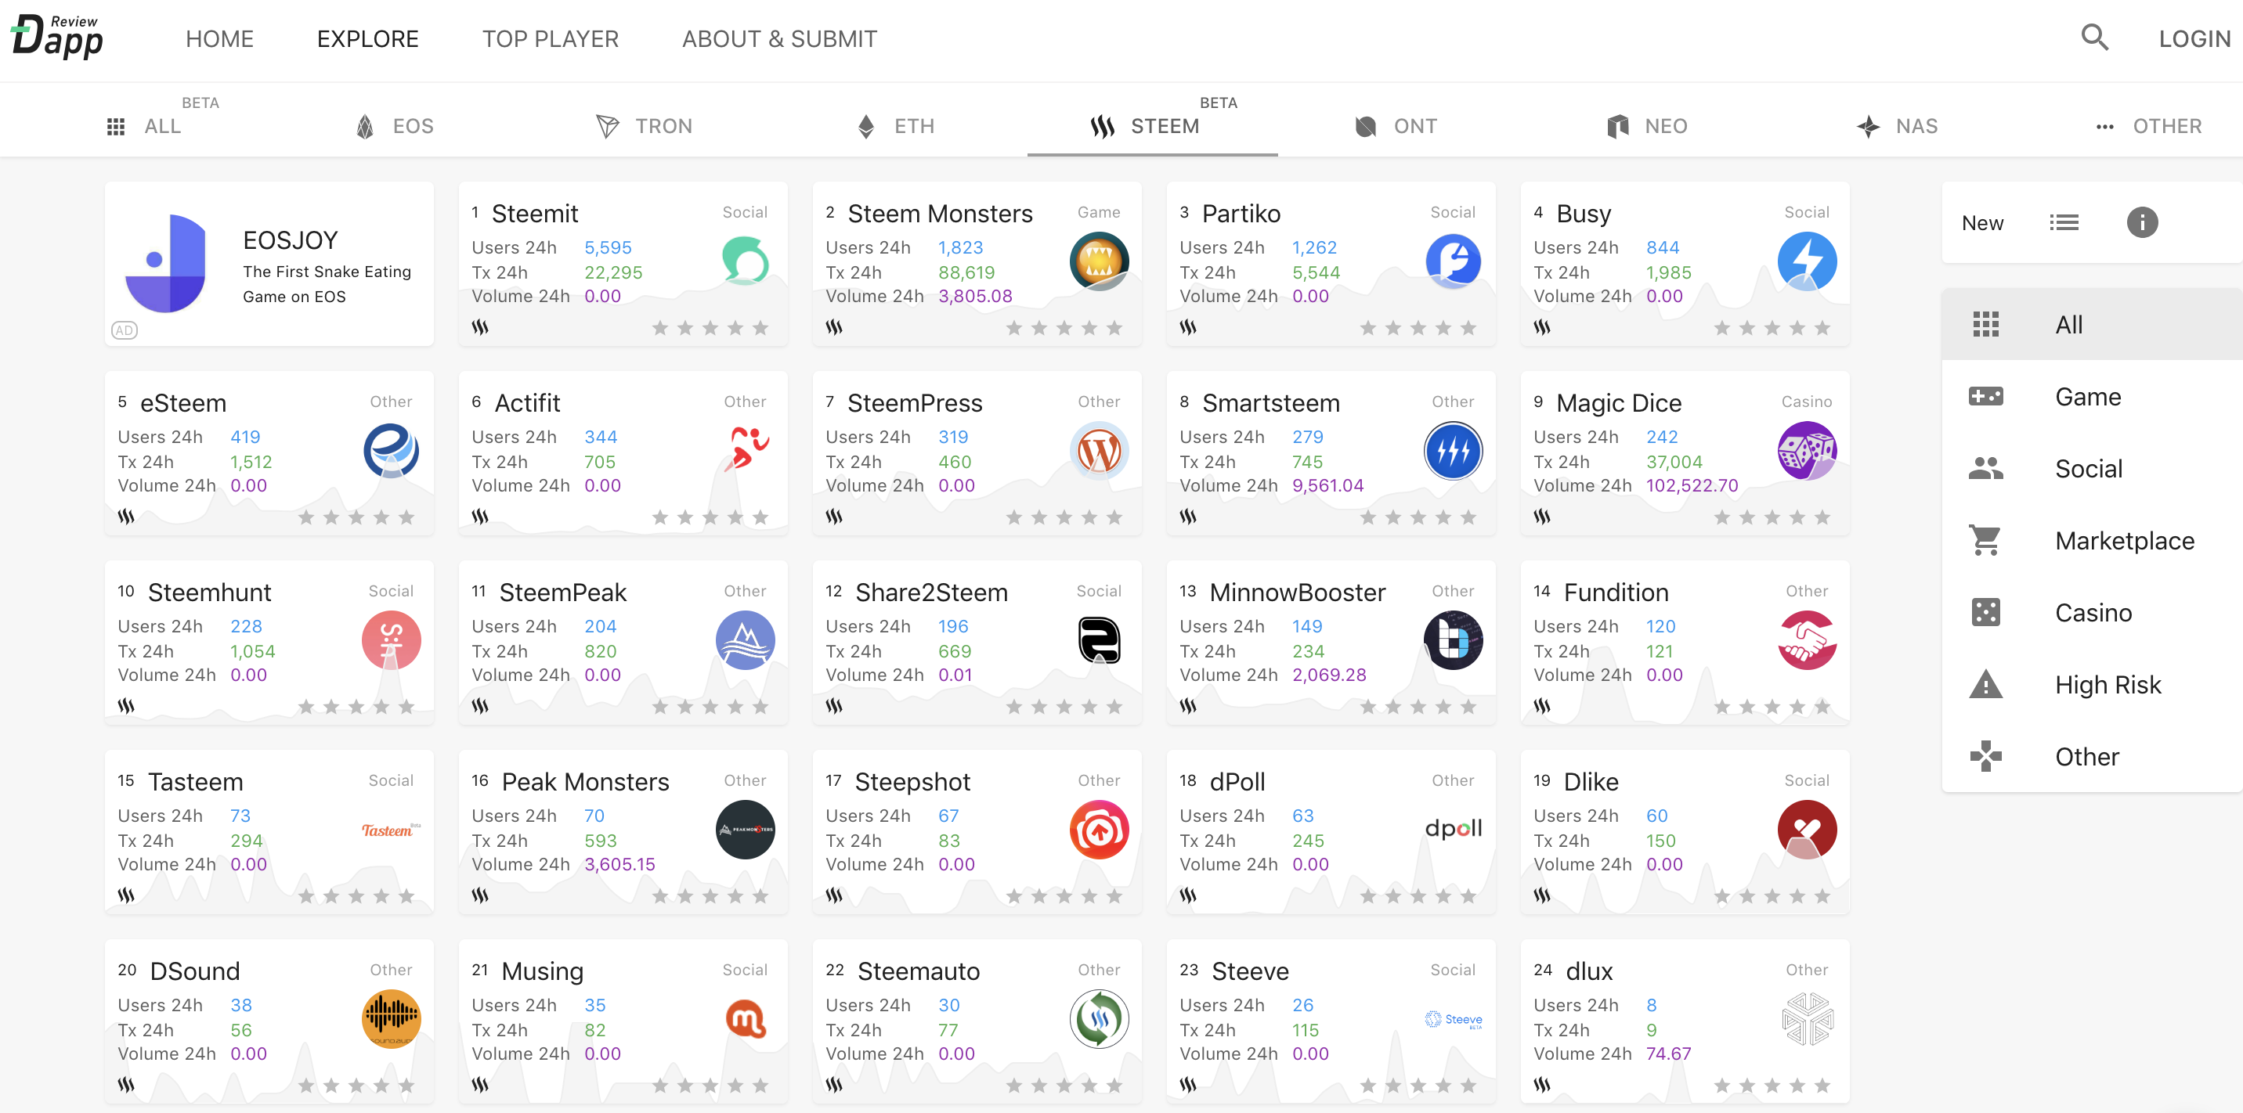Filter by Casino category
Image resolution: width=2243 pixels, height=1113 pixels.
pos(2092,613)
